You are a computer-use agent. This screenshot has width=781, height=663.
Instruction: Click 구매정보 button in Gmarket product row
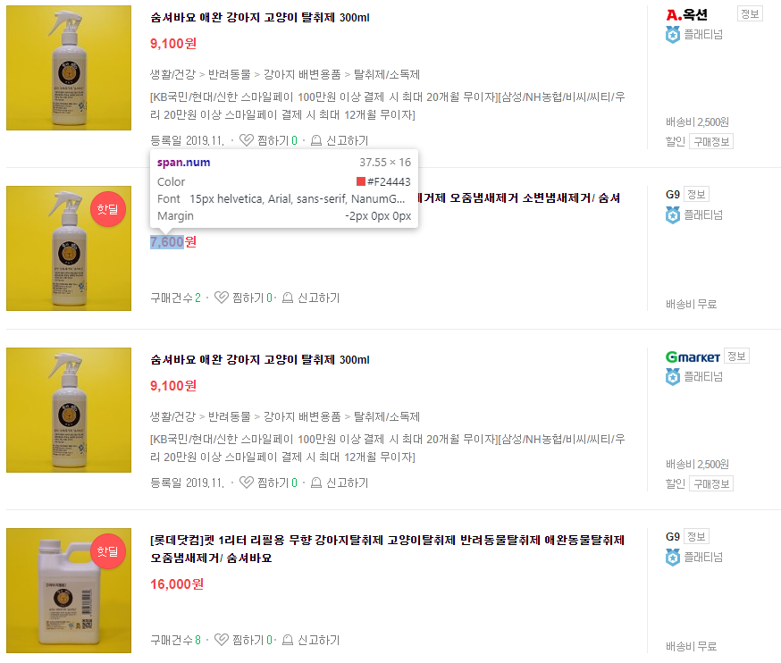[x=711, y=483]
